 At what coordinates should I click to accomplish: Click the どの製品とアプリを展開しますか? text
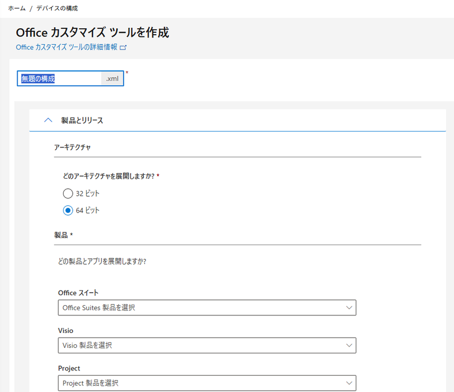click(102, 262)
